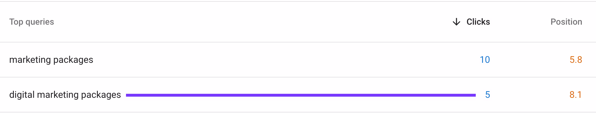
Task: Open the "digital marketing packages" query
Action: (65, 95)
